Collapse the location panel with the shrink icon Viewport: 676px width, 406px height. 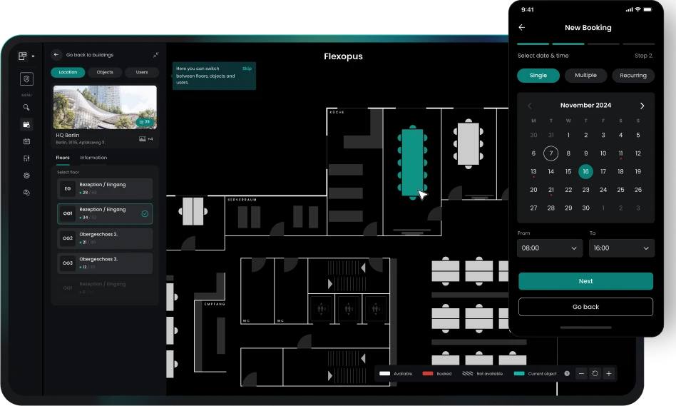click(155, 55)
